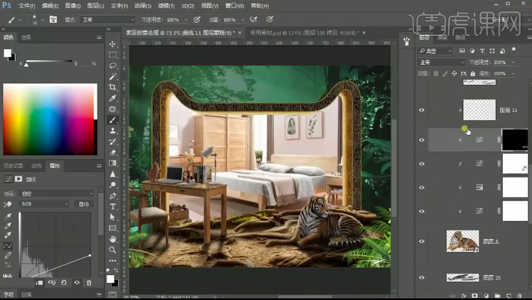Screen dimensions: 532x300
Task: Open the RGB channel dropdown in Curves
Action: click(x=45, y=204)
